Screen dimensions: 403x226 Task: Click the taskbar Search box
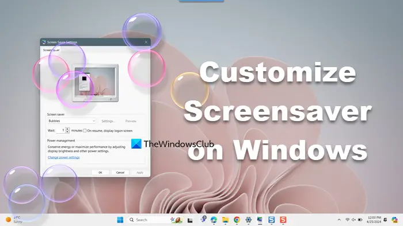tap(155, 220)
